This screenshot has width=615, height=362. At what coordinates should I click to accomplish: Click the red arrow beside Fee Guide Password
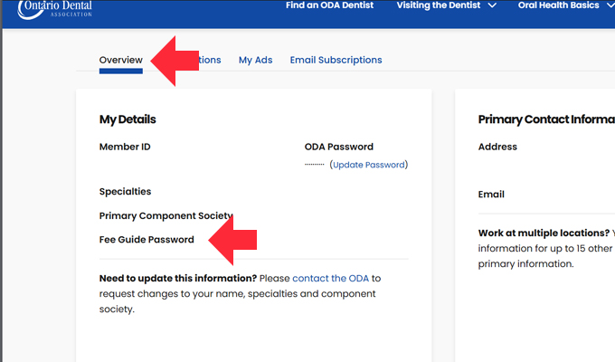(232, 240)
